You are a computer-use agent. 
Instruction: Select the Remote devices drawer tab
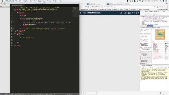coord(149,65)
